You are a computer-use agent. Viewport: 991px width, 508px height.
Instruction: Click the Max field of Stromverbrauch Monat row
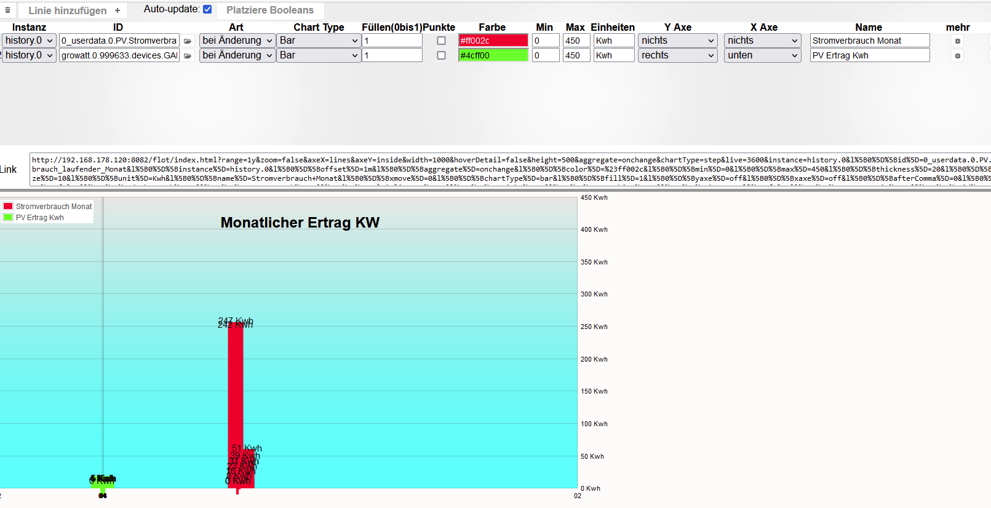point(576,41)
